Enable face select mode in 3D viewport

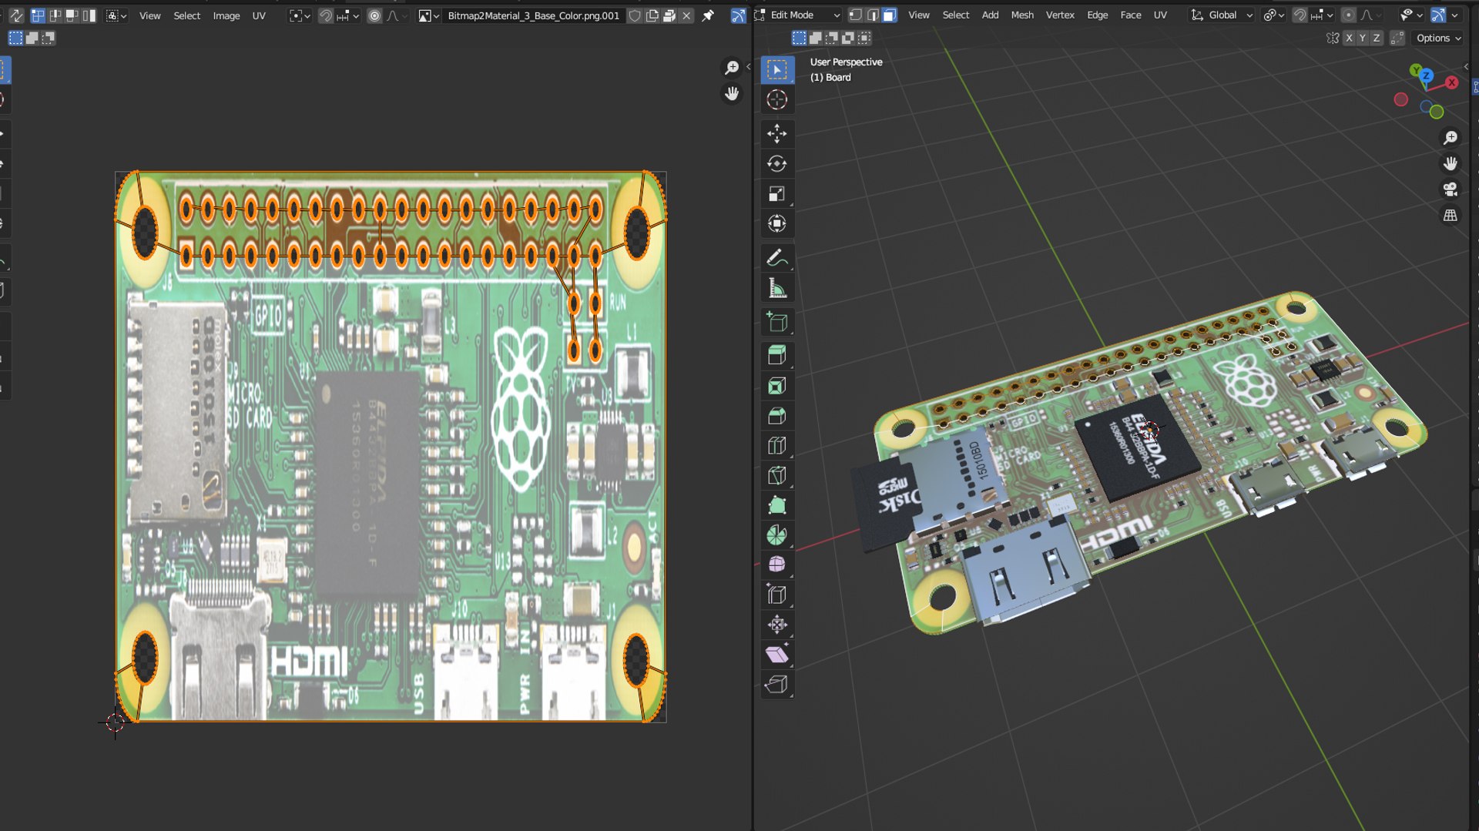pos(889,15)
